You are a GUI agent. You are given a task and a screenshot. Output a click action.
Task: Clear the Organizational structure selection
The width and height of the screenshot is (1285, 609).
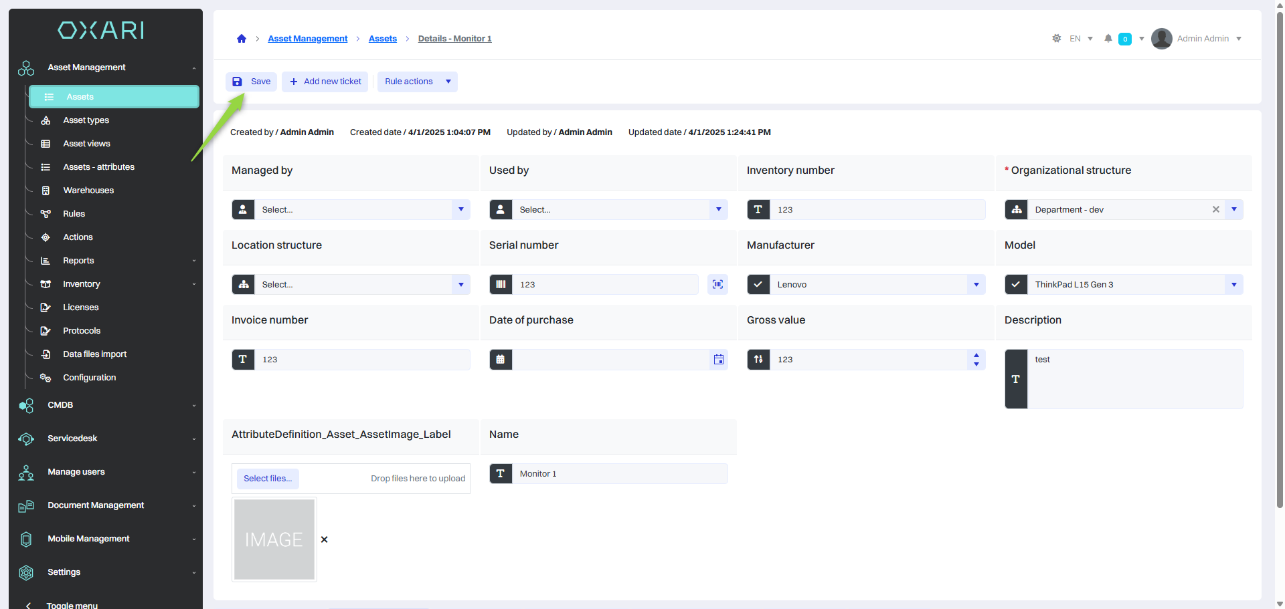1215,210
